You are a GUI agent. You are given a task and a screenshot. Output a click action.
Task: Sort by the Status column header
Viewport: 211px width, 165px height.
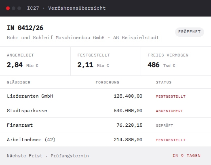coord(164,82)
